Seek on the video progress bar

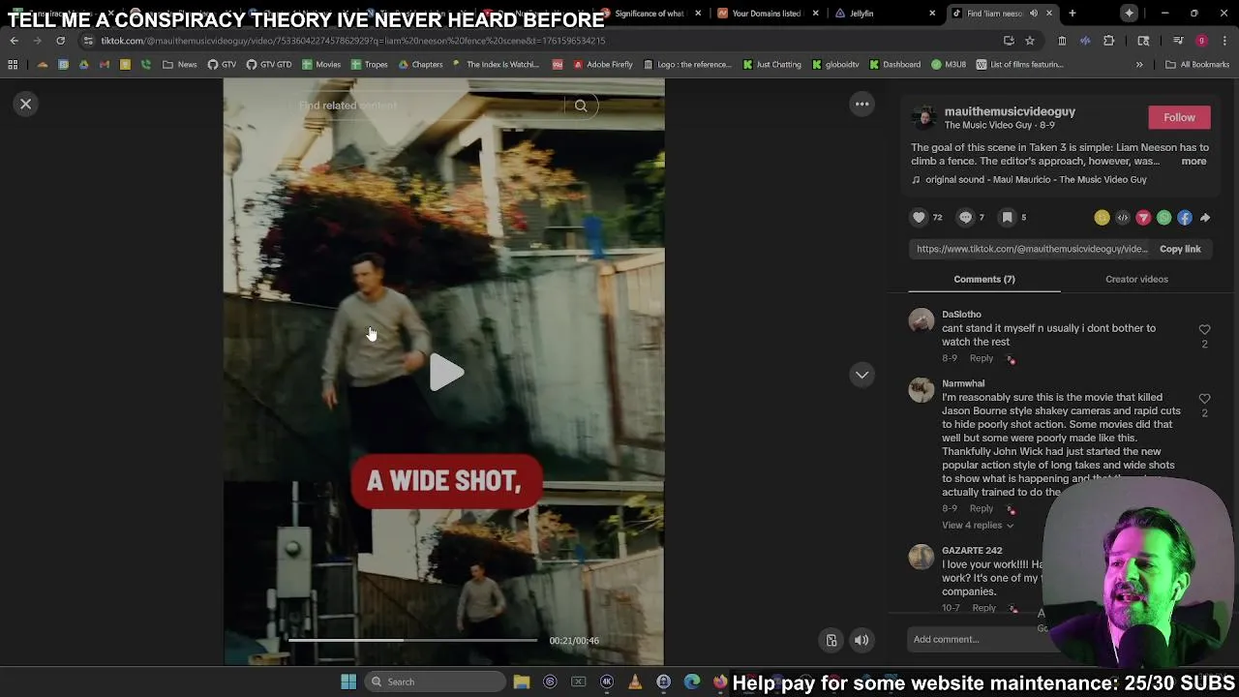[x=412, y=641]
